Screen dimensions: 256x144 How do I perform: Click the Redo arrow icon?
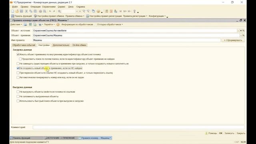pyautogui.click(x=54, y=11)
